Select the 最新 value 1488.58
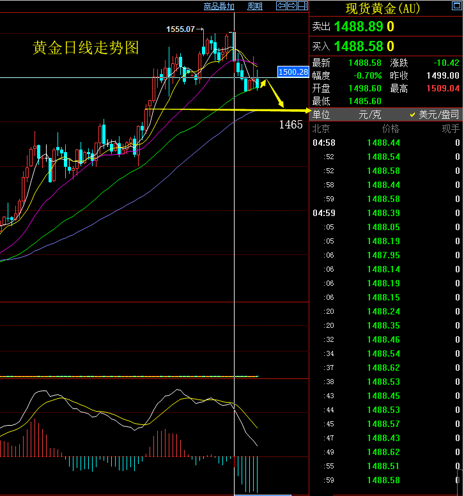Viewport: 464px width, 496px height. (x=365, y=63)
